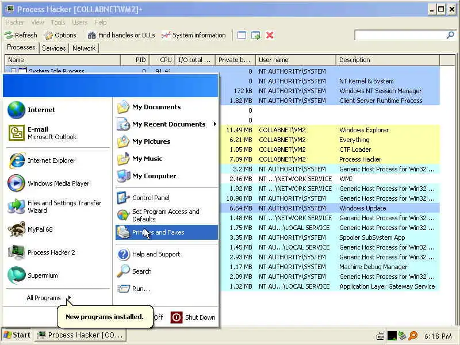Sort by User name column header
The height and width of the screenshot is (345, 460).
click(296, 60)
